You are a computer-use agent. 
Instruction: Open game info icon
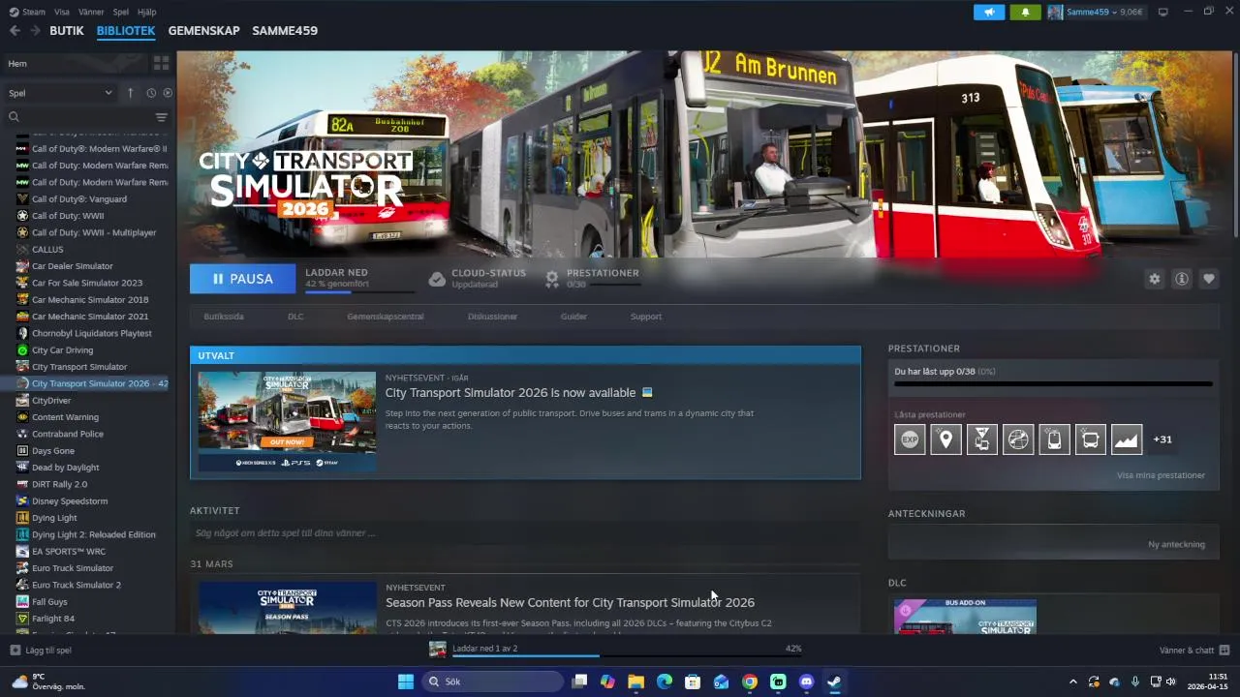pos(1182,279)
